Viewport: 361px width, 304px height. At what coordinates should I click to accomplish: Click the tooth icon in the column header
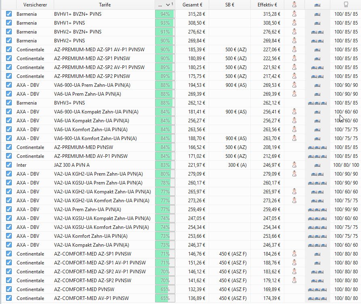pyautogui.click(x=346, y=4)
